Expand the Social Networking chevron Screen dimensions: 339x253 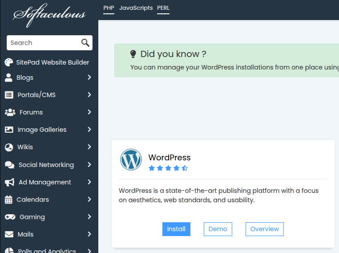tap(89, 165)
